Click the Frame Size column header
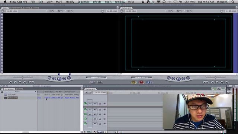The height and width of the screenshot is (134, 238). click(49, 92)
